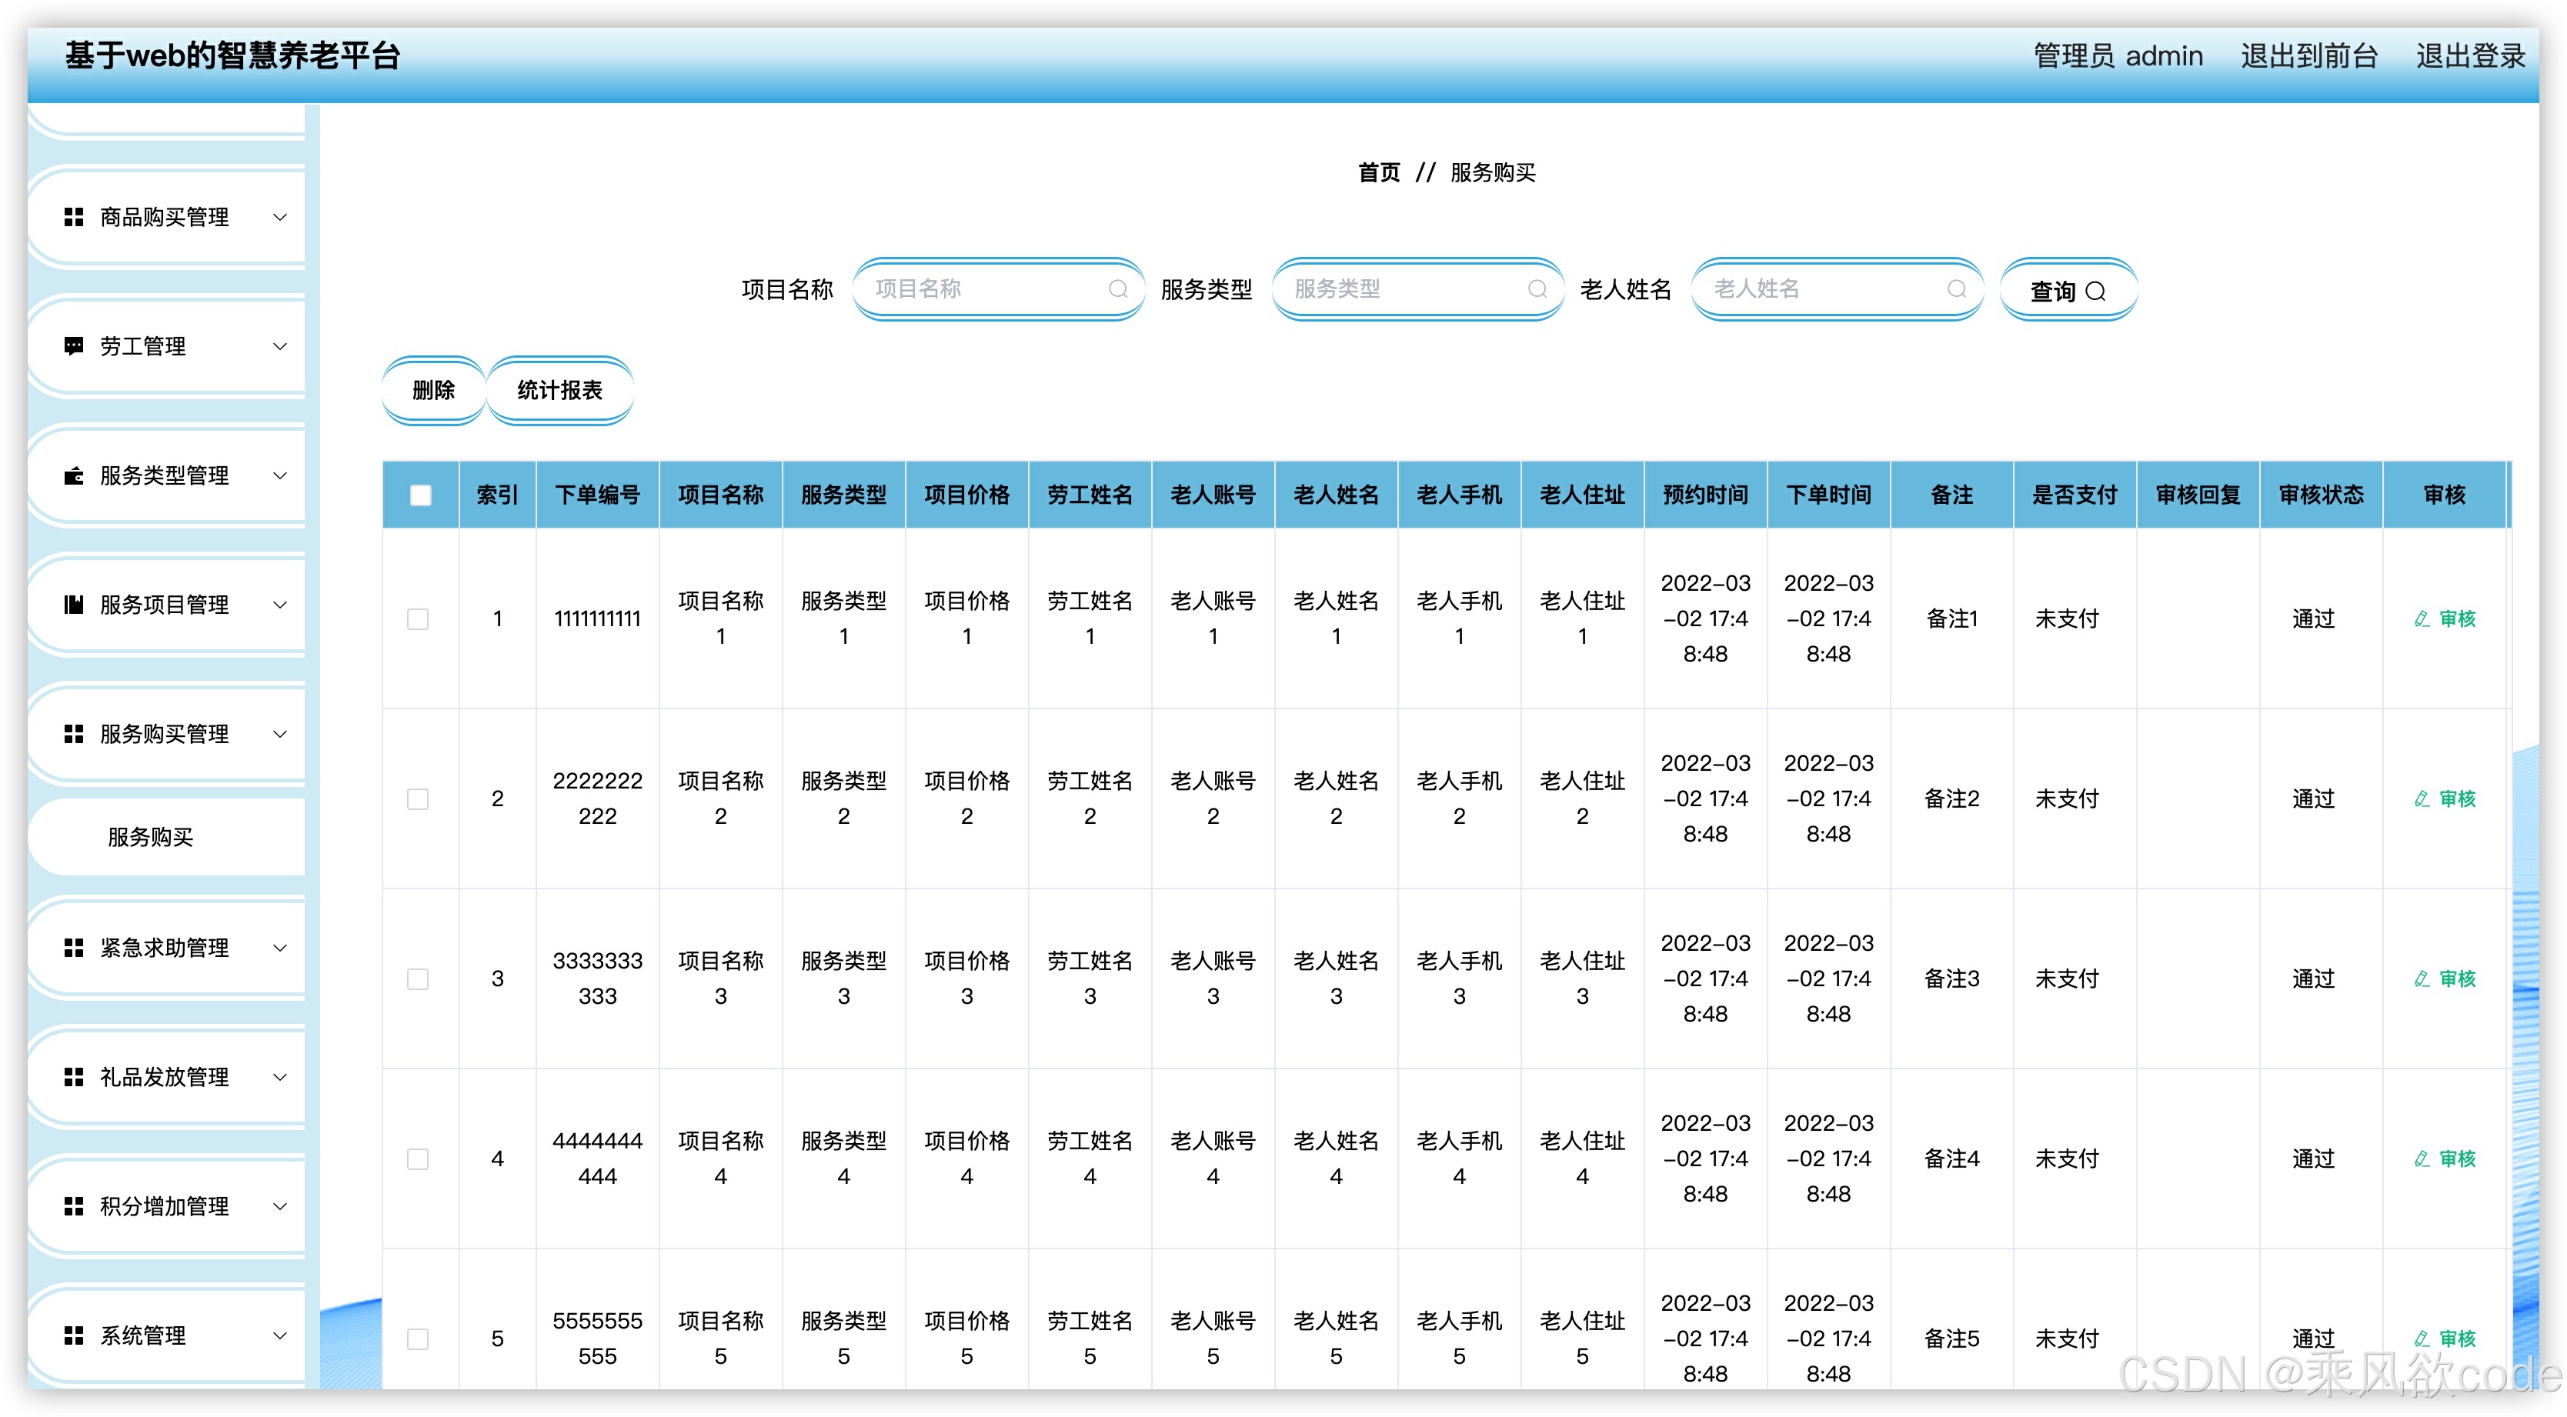This screenshot has height=1417, width=2567.
Task: Open the 服务购买 submenu item
Action: pos(151,837)
